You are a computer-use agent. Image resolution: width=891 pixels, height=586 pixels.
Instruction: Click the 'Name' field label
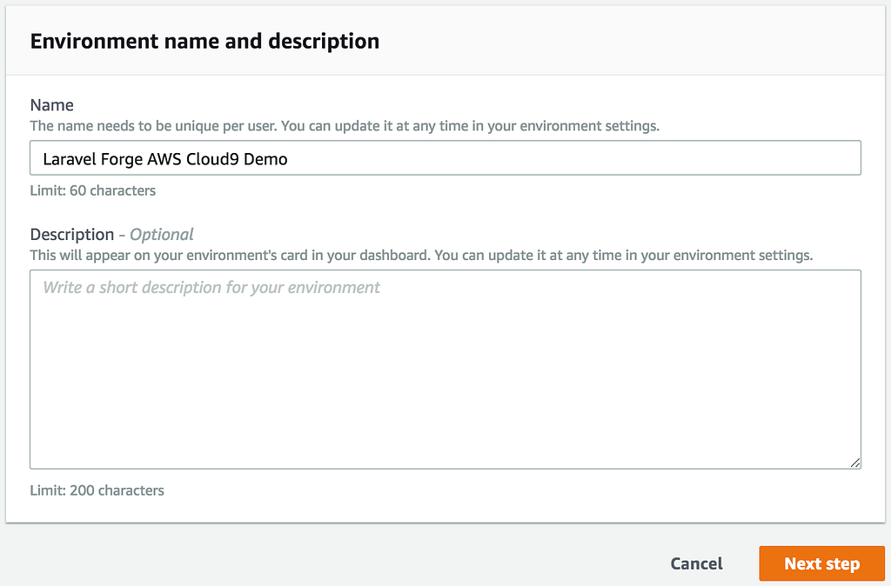51,104
